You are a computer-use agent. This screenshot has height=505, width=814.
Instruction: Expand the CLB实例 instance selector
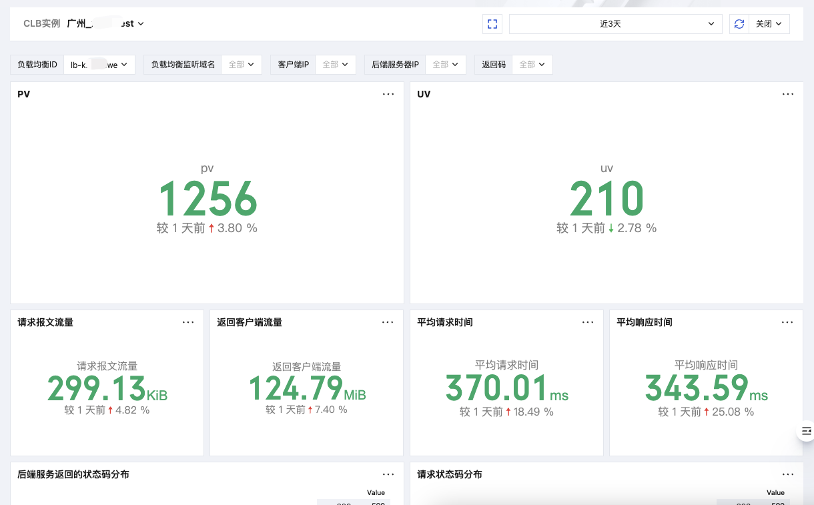pos(105,23)
